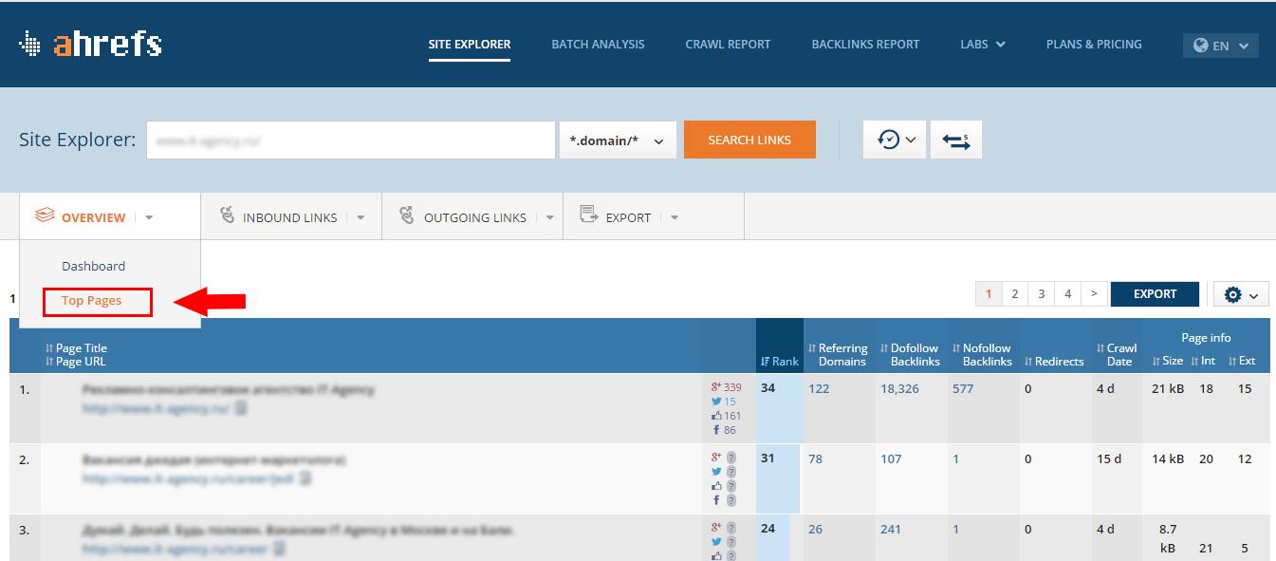The height and width of the screenshot is (561, 1276).
Task: Click the globe language icon
Action: pos(1201,46)
